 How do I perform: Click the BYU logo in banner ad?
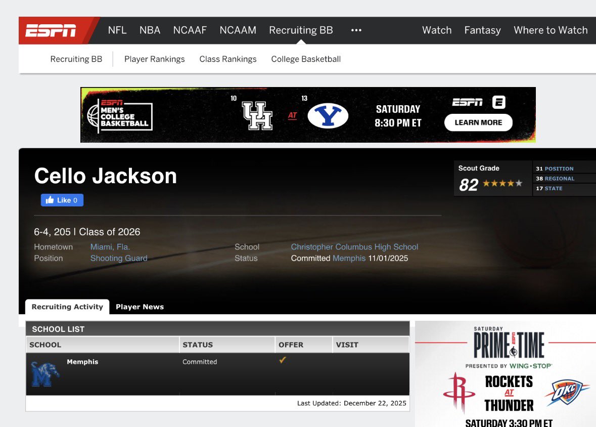coord(328,116)
